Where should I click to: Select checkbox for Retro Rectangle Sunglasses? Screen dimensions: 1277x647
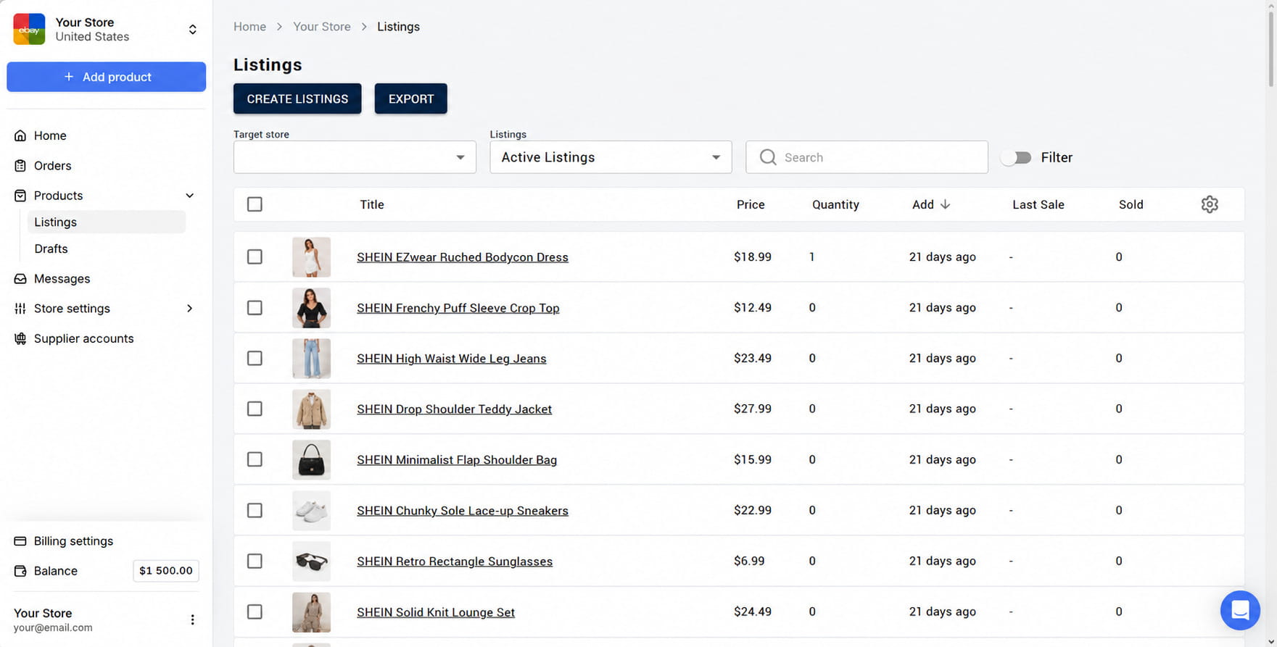pyautogui.click(x=255, y=561)
